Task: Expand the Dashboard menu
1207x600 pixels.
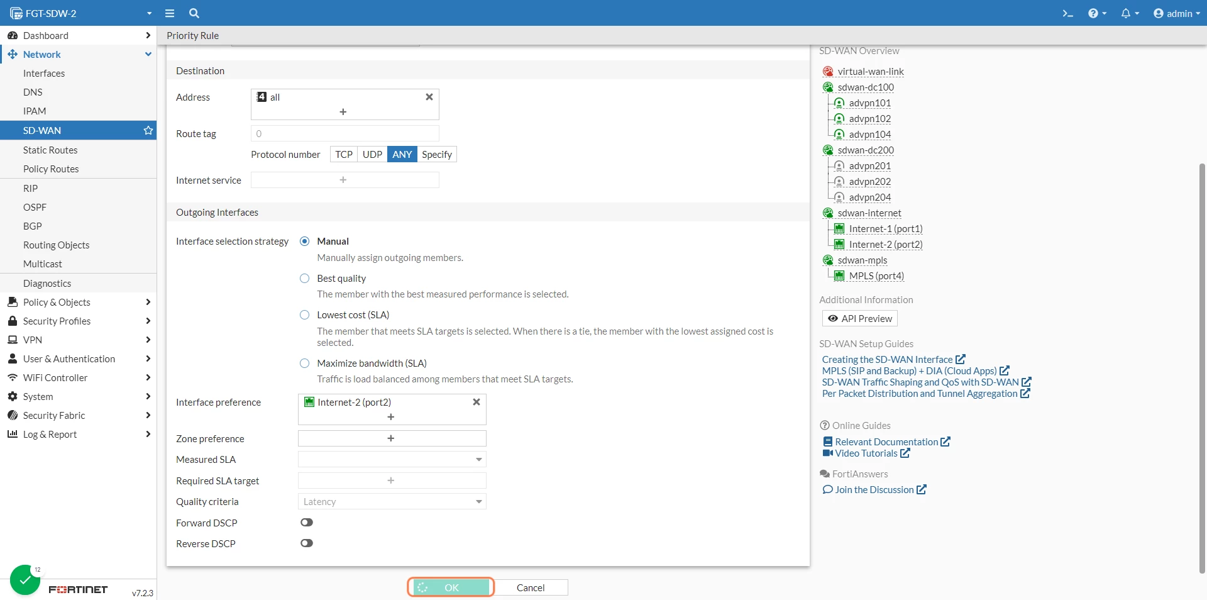Action: tap(148, 35)
